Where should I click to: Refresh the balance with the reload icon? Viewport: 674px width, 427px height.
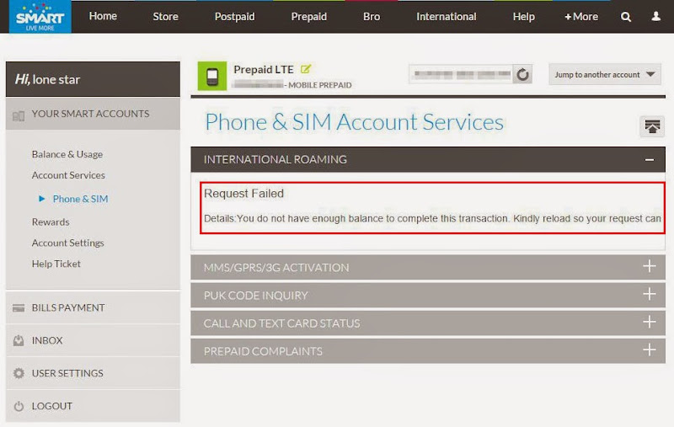(x=522, y=75)
